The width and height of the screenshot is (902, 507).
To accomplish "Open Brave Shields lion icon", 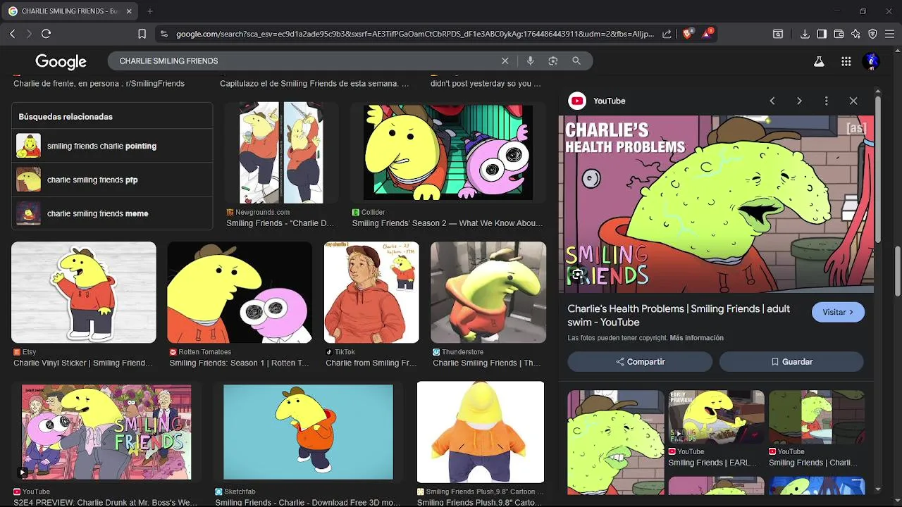I will 688,33.
